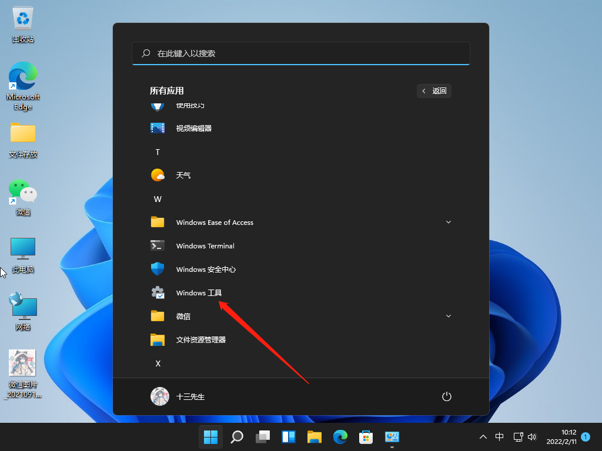Launch Windows Terminal
This screenshot has height=451, width=602.
[205, 246]
